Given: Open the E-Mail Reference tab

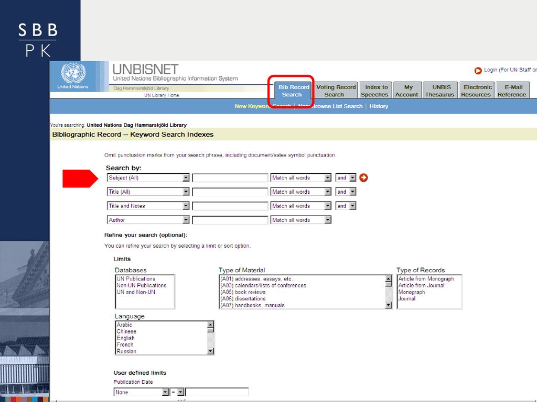Looking at the screenshot, I should [512, 91].
